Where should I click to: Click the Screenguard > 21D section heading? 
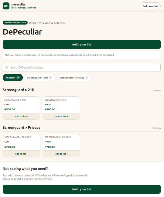(19, 90)
